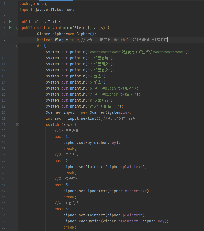
Task: Click 'setPlaintext' call on line 28
Action: point(92,167)
